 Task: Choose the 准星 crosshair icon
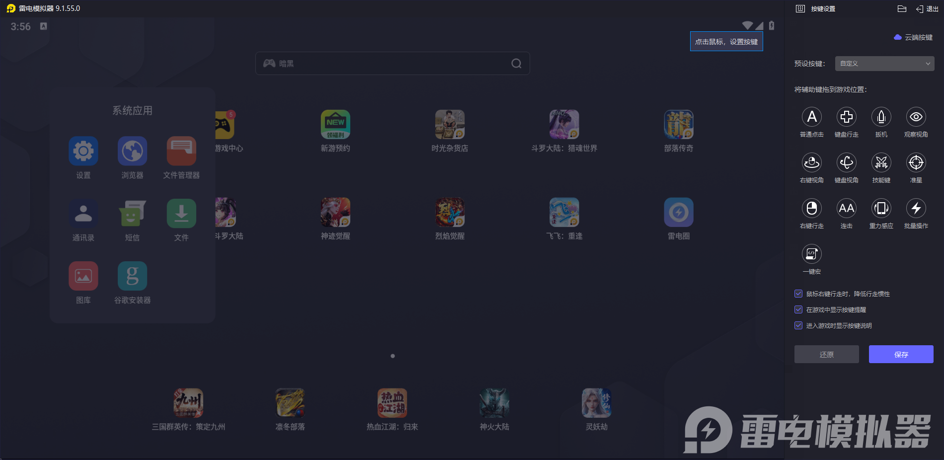pos(916,162)
